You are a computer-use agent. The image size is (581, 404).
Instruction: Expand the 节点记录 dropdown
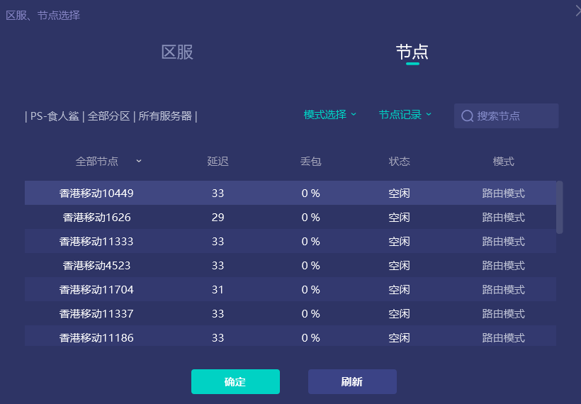(405, 115)
